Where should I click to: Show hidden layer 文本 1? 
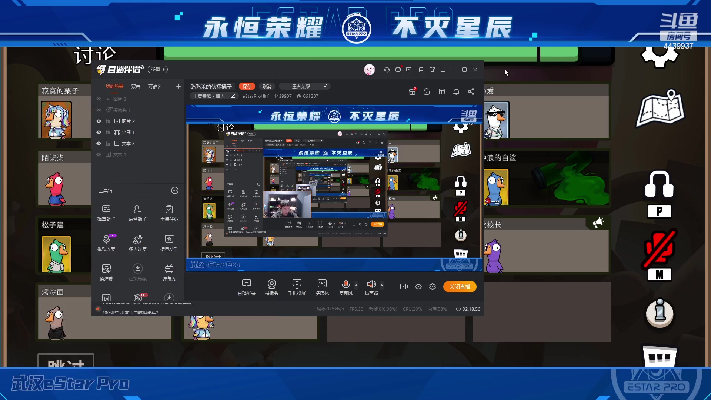coord(99,154)
